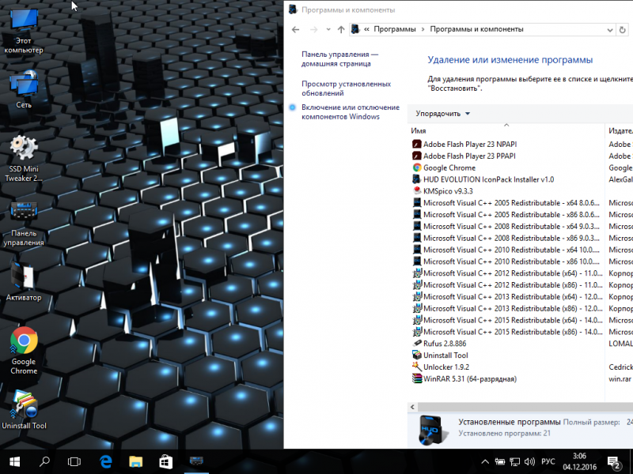The height and width of the screenshot is (474, 633).
Task: Go up one level arrow
Action: [x=341, y=29]
